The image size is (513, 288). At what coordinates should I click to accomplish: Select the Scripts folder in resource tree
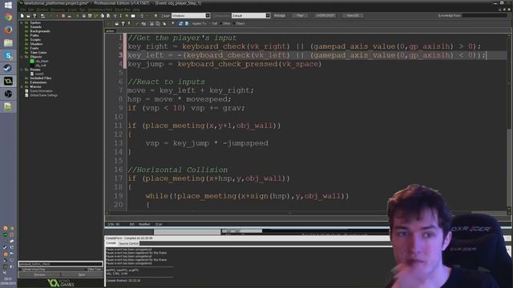pos(35,40)
